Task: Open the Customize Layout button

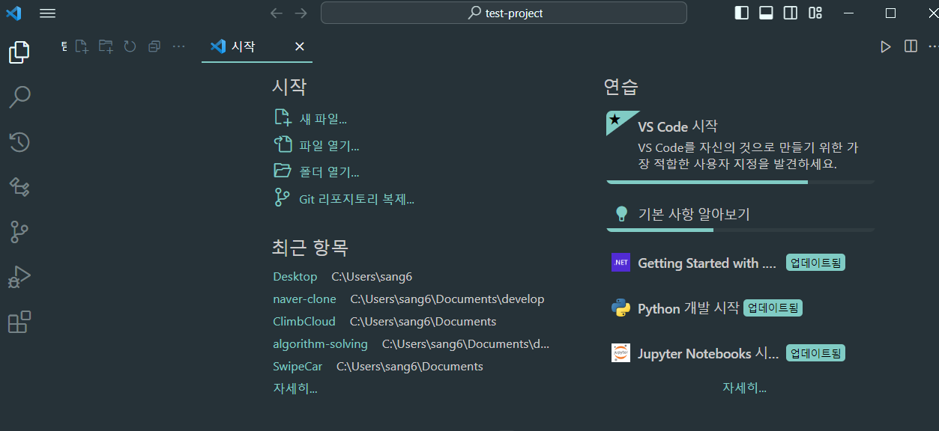Action: click(x=815, y=13)
